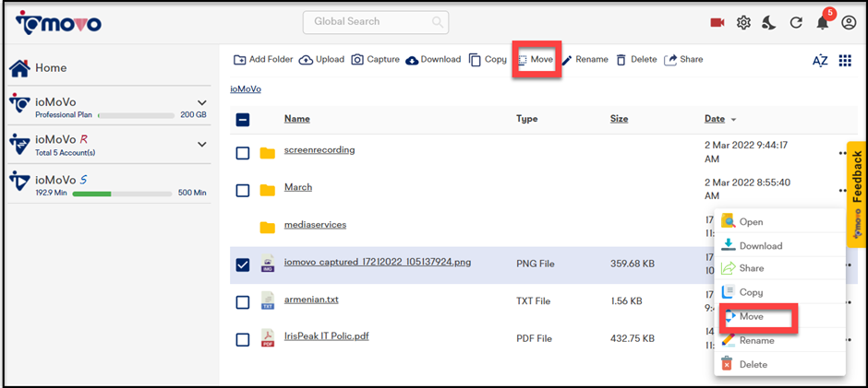Open the screenrecording folder link
Viewport: 868px width, 388px height.
pos(319,150)
